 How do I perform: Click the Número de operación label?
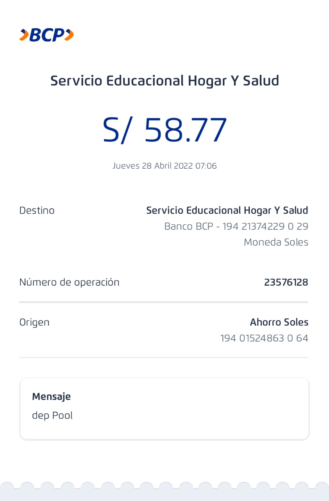(69, 282)
